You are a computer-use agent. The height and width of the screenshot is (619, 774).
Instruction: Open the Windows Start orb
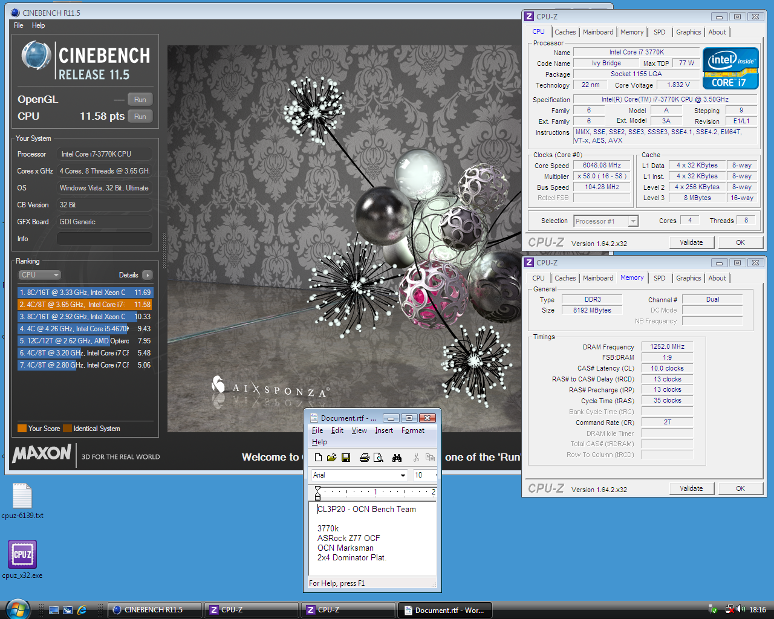(x=16, y=609)
